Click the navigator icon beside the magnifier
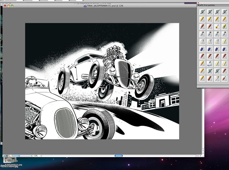229x170 pixels. coord(7,156)
